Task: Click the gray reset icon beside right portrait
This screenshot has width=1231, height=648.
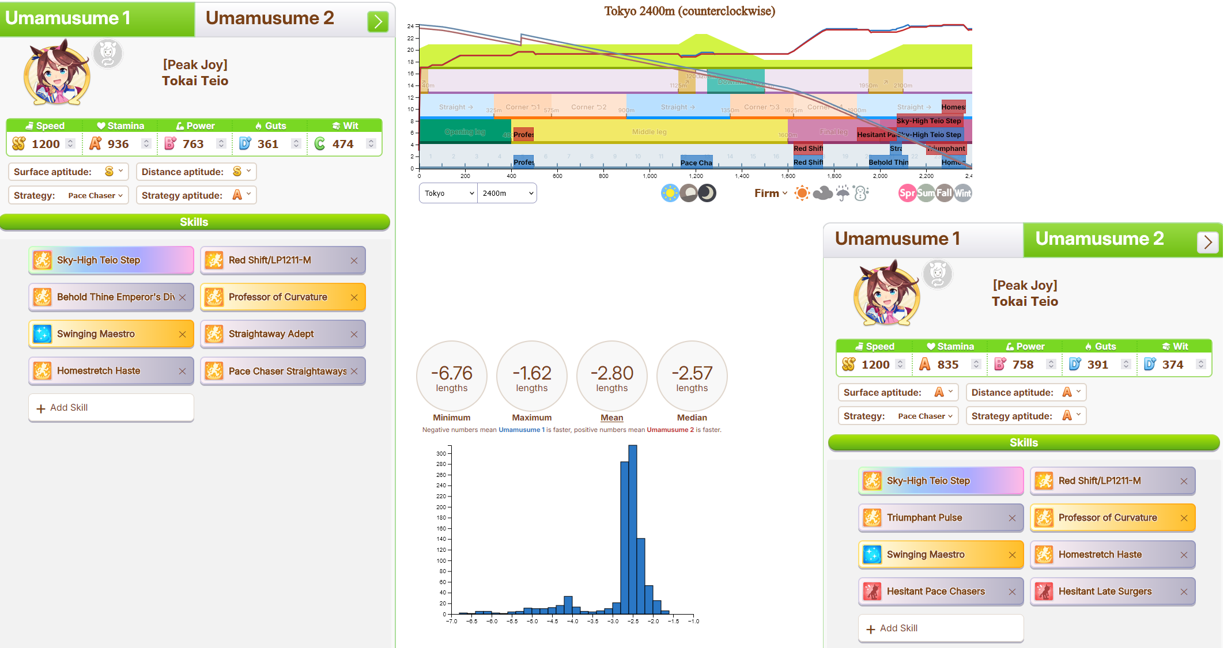Action: (x=938, y=275)
